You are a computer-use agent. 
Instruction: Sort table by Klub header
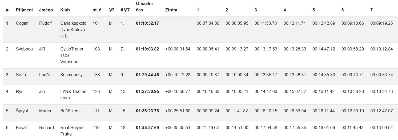(65, 10)
